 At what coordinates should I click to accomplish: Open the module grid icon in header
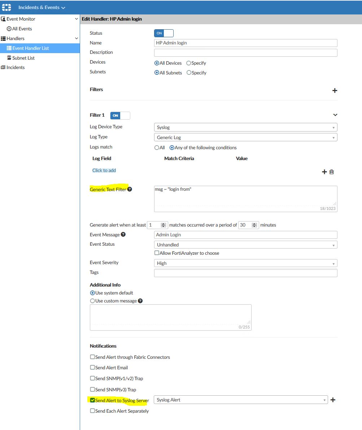6,7
